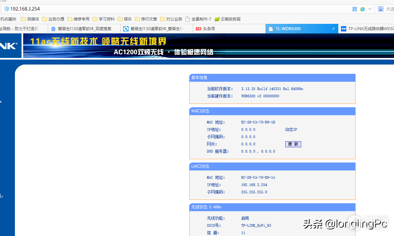Click the 更新 button to refresh WAN status

(x=293, y=144)
